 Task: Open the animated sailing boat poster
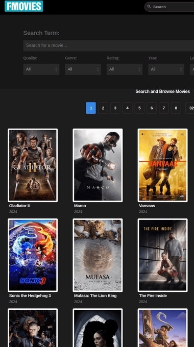162,328
